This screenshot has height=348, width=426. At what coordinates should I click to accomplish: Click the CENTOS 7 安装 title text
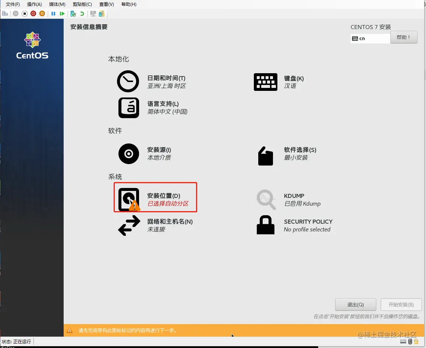point(370,27)
